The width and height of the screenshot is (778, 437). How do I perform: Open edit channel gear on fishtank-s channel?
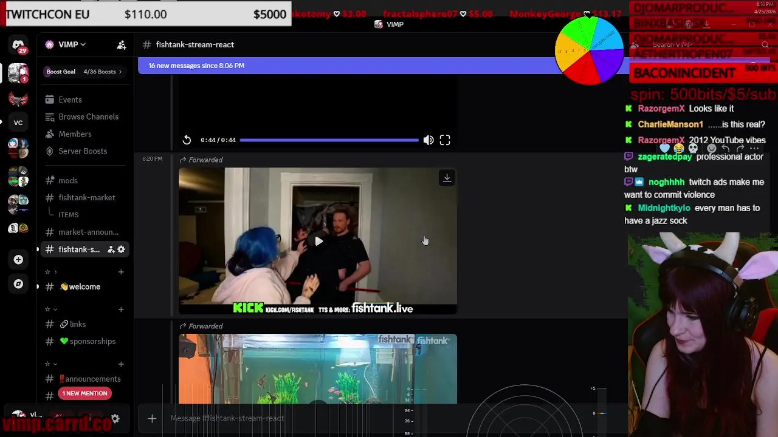coord(121,249)
